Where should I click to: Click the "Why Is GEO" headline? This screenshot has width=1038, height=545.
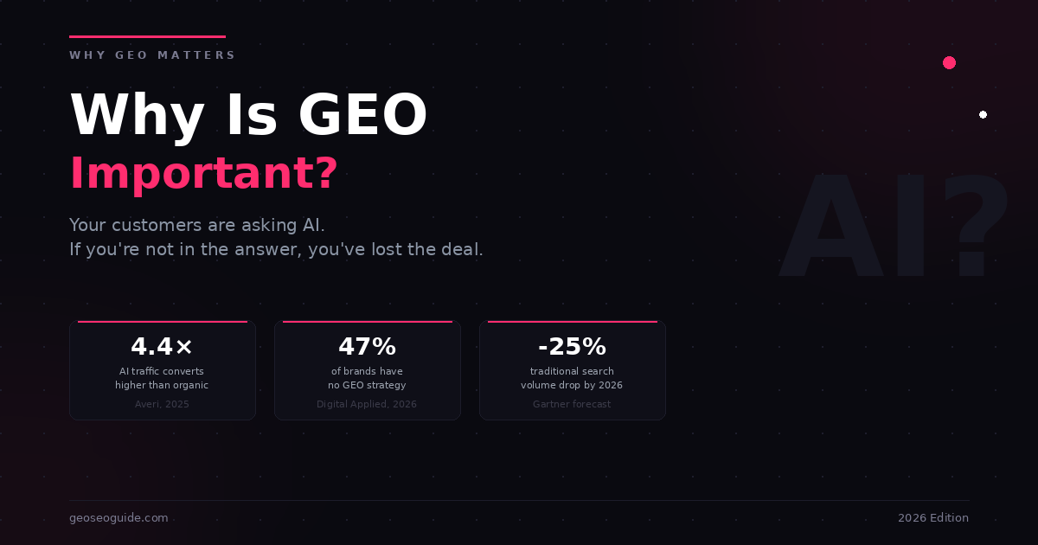(248, 116)
